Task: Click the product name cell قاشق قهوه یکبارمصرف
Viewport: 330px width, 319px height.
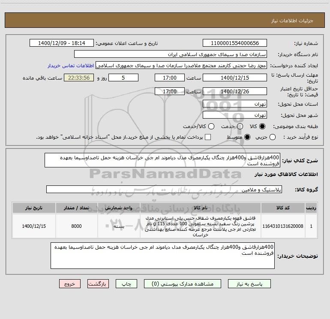Action: (x=201, y=226)
